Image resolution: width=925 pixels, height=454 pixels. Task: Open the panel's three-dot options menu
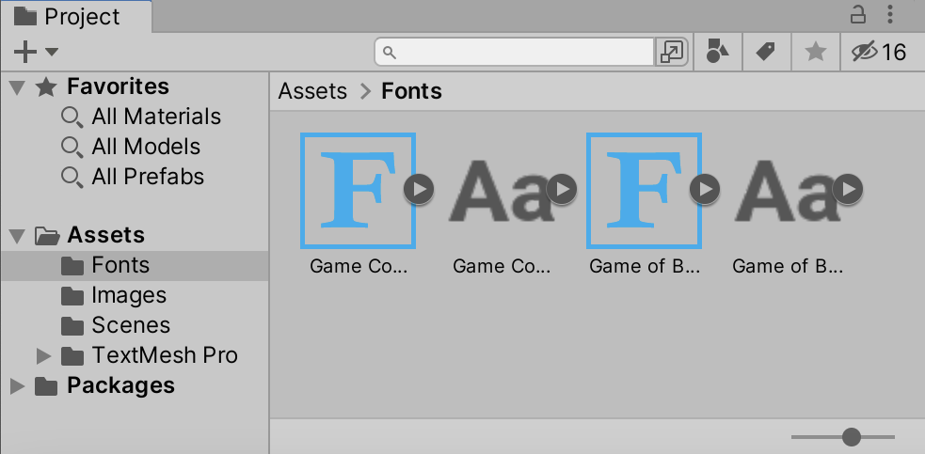click(890, 14)
